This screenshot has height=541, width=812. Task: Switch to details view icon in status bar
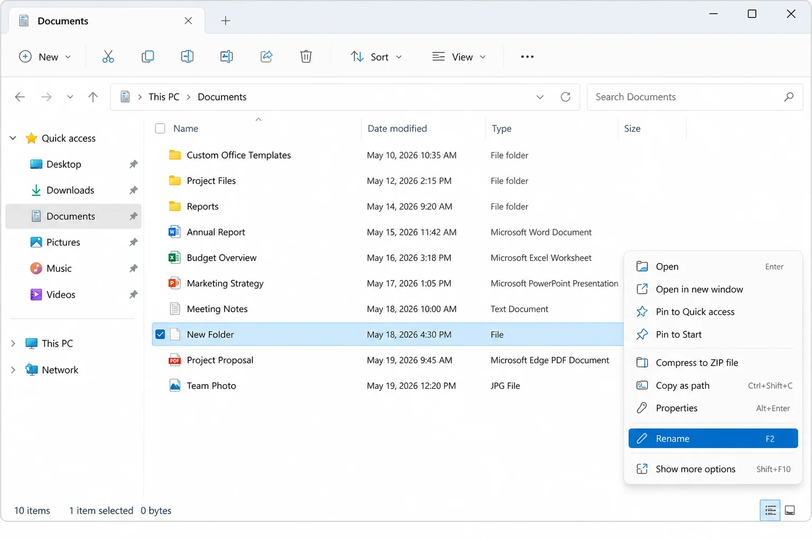click(x=770, y=510)
